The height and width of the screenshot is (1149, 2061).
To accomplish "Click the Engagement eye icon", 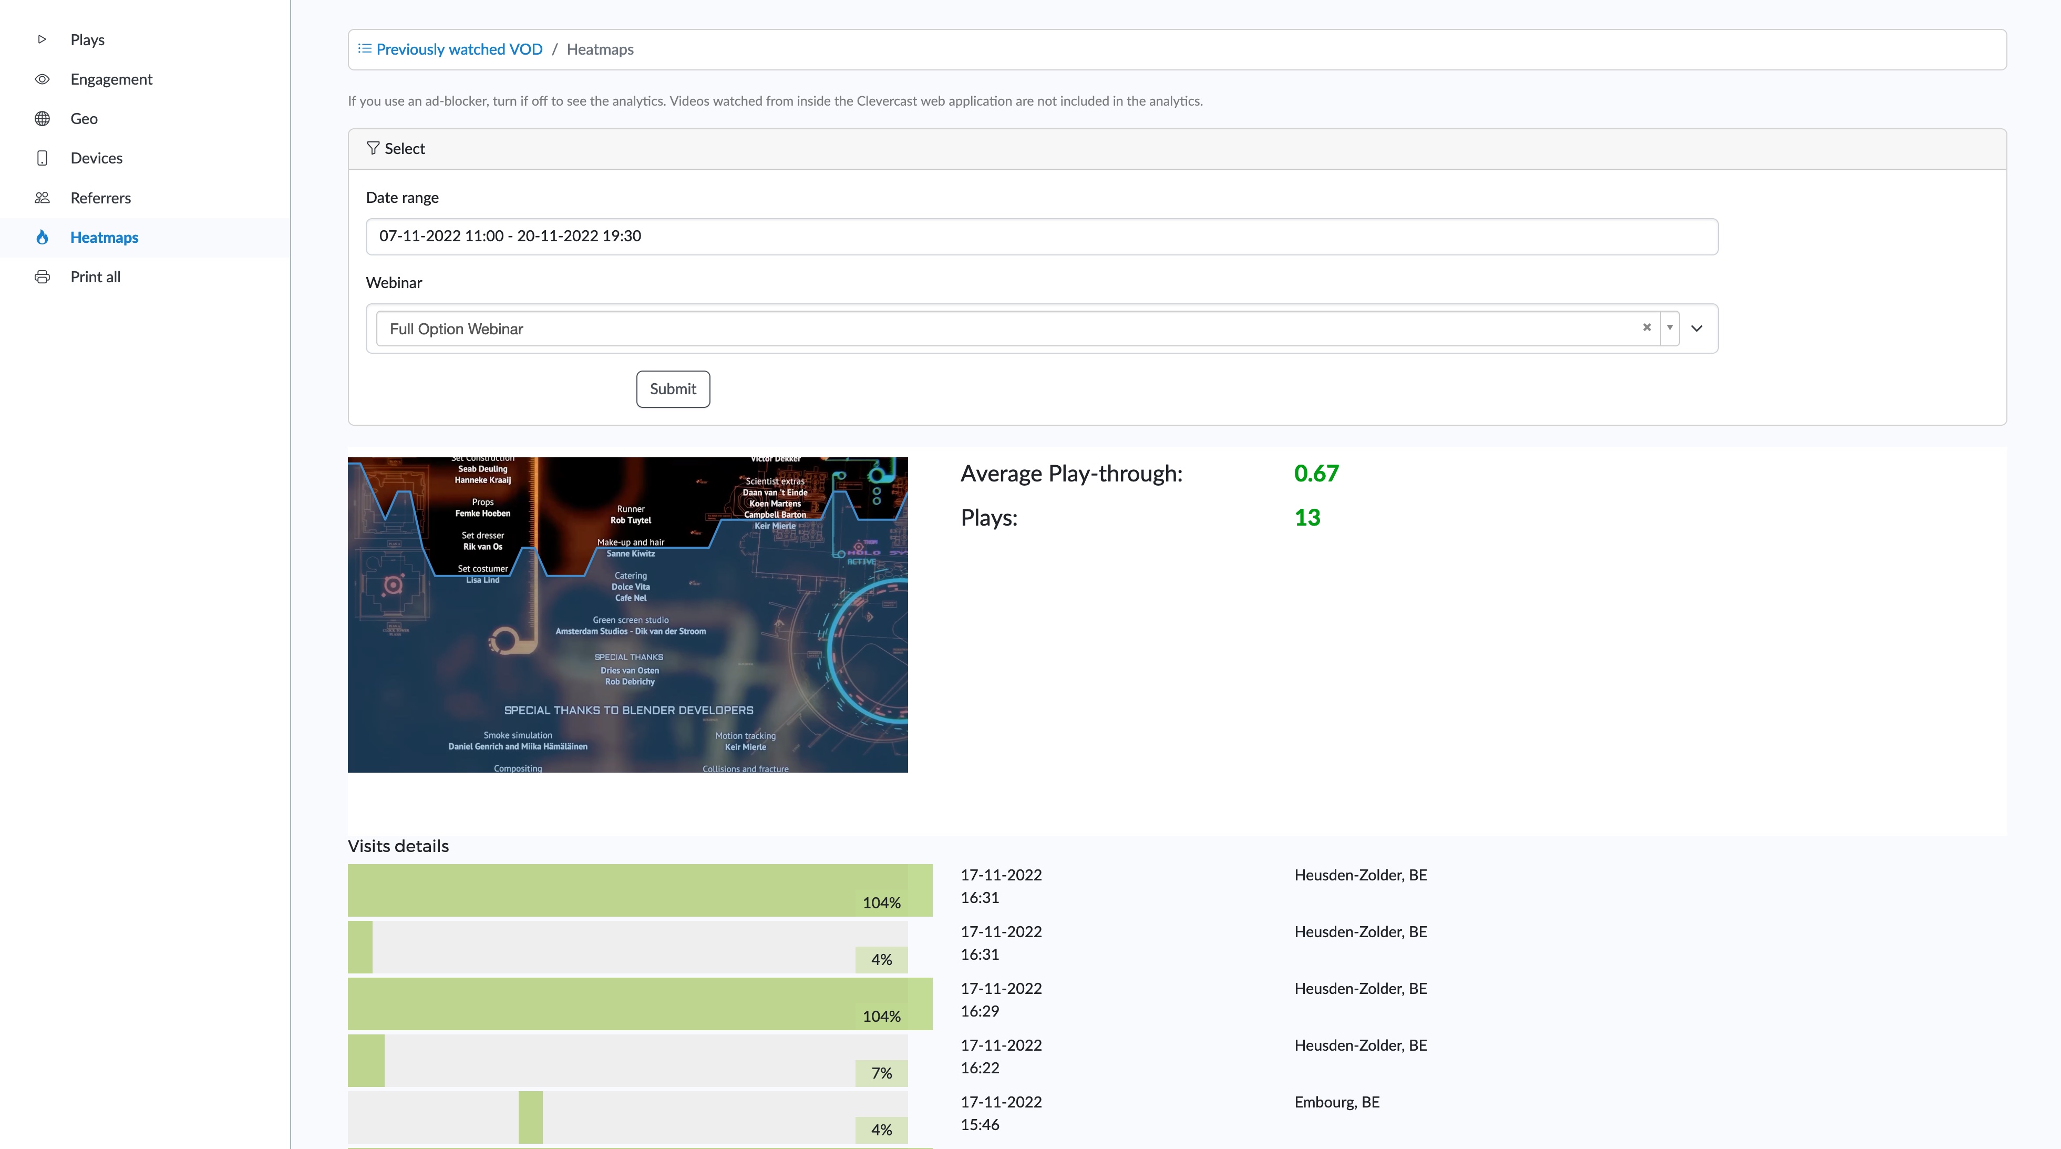I will [x=43, y=79].
